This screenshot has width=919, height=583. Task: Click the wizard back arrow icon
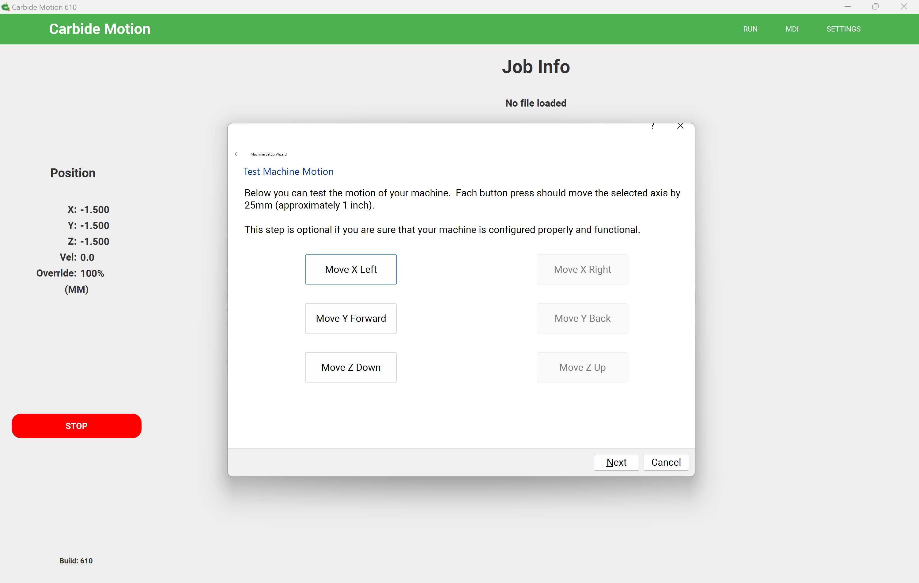pyautogui.click(x=236, y=154)
